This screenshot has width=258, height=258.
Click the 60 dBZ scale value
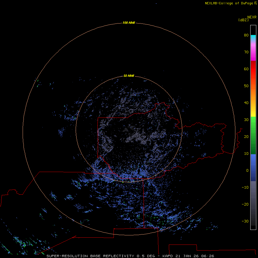coord(246,69)
